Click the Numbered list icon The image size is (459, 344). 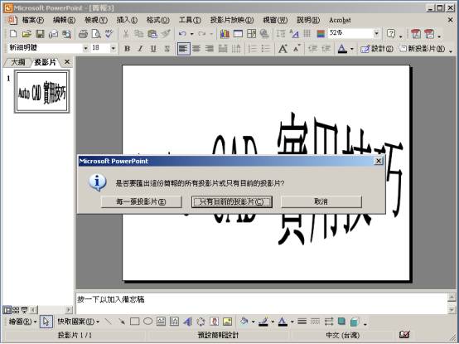click(253, 49)
